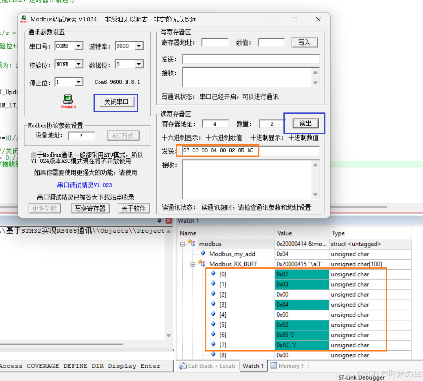The image size is (423, 381).
Task: Open the 串口号 COM6 dropdown
Action: (x=78, y=46)
